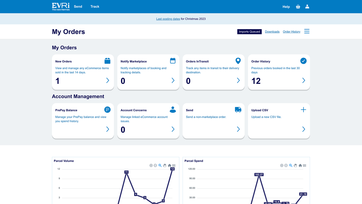Open the basket icon in the top bar
Screen dimensions: 362x204
point(298,7)
